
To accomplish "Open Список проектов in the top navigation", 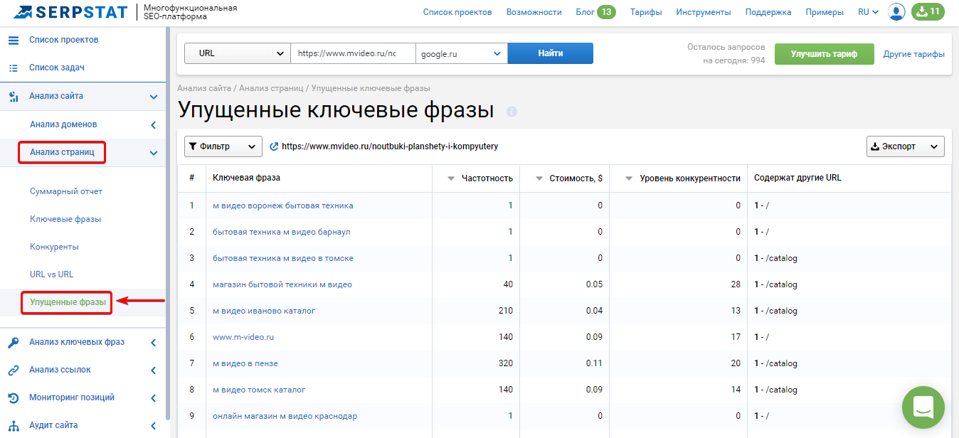I will pos(457,12).
